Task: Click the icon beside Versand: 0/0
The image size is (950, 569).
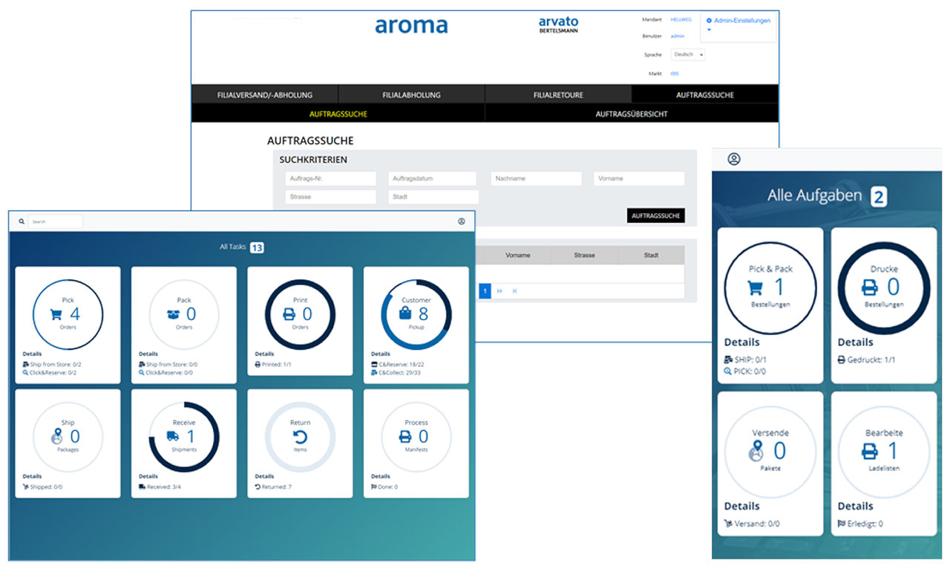Action: (x=728, y=524)
